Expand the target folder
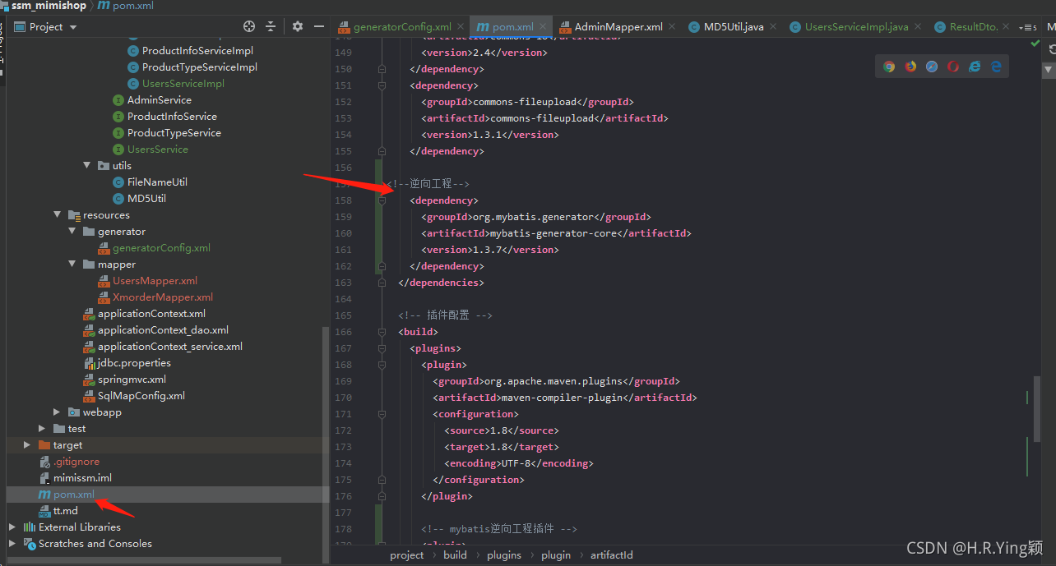Image resolution: width=1056 pixels, height=566 pixels. click(28, 444)
